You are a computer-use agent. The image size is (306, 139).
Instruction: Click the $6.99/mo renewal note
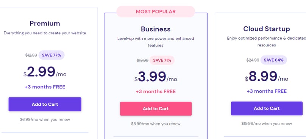tap(45, 119)
